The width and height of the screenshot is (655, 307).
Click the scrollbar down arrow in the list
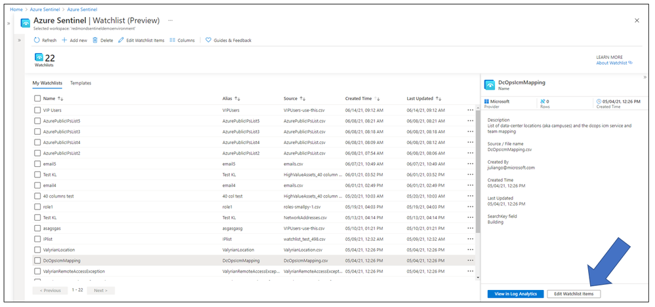point(478,277)
